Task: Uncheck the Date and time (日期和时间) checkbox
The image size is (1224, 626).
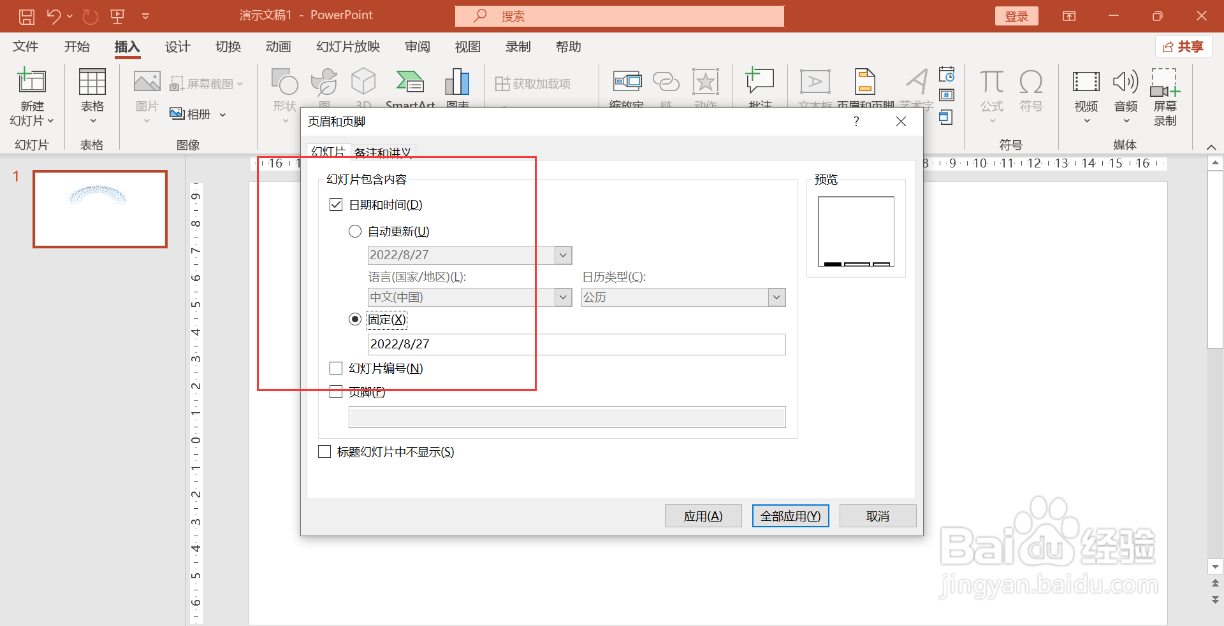Action: pos(336,204)
